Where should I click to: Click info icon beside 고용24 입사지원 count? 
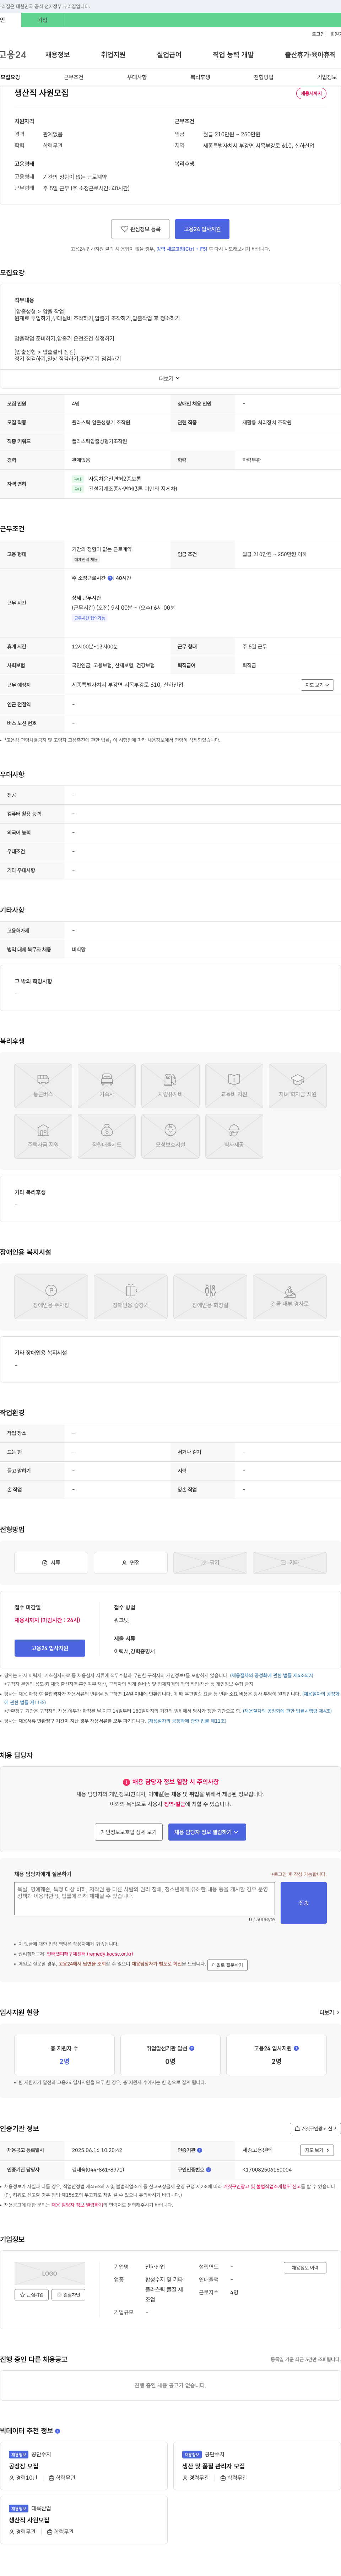[296, 2048]
